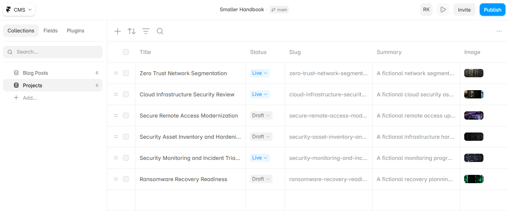Screen dimensions: 508x211
Task: Click drag handle of Security Monitoring row
Action: pyautogui.click(x=116, y=158)
